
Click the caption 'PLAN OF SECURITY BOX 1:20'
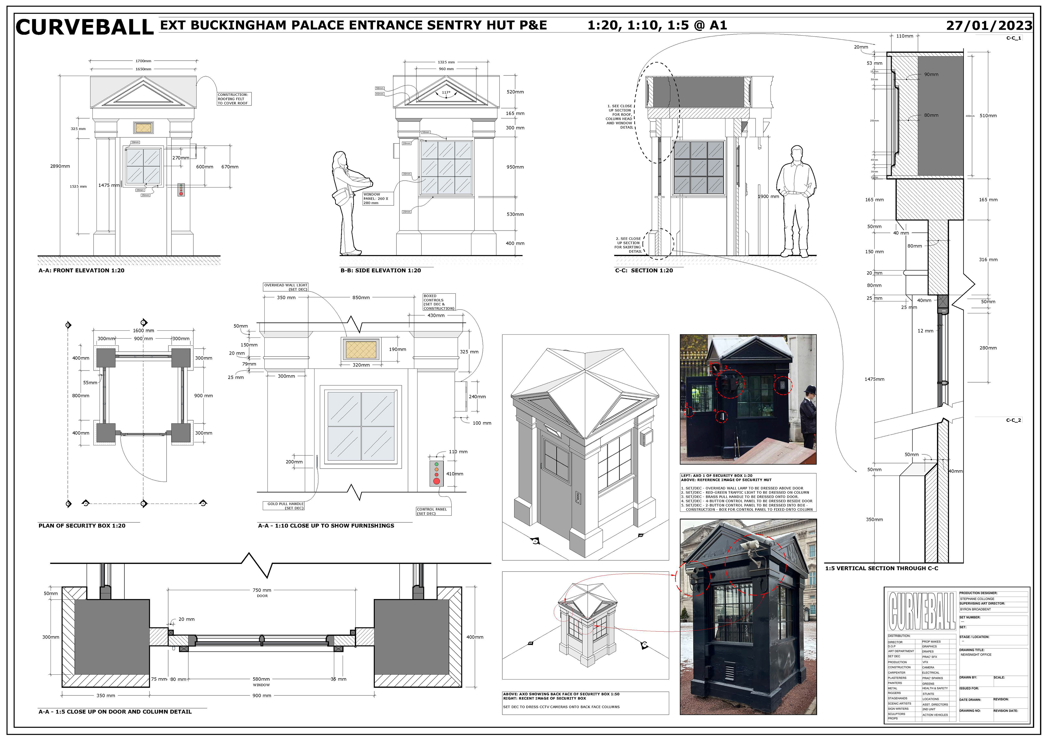82,526
